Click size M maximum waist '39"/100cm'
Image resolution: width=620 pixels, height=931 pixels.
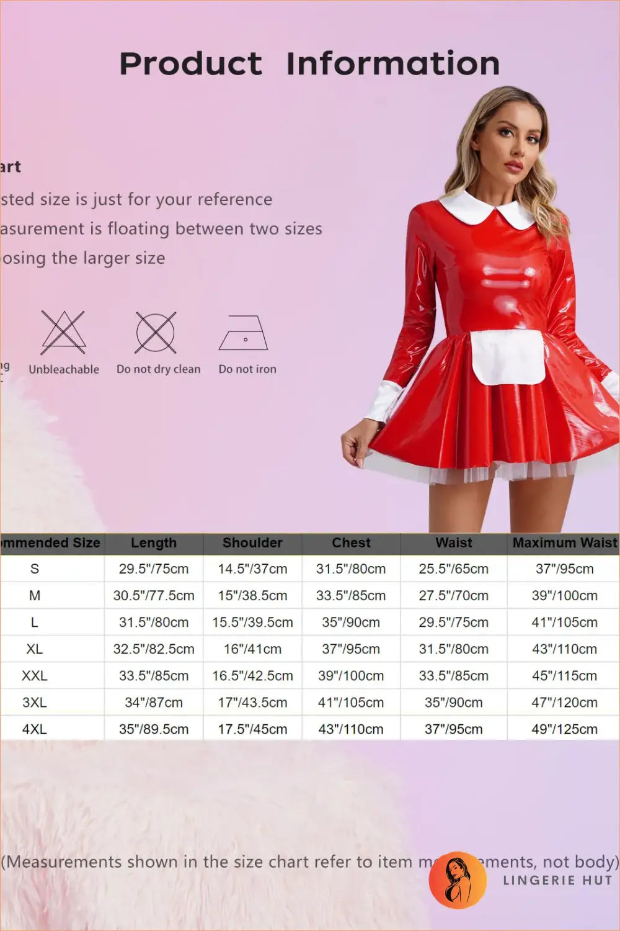[x=565, y=595]
